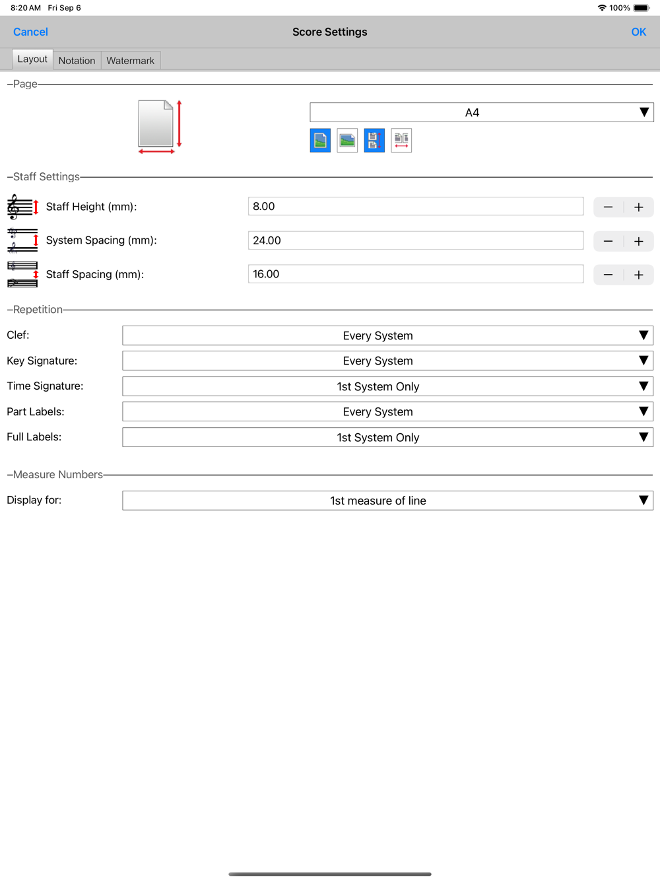Decrease Staff Spacing with minus button
This screenshot has width=660, height=881.
pos(609,275)
